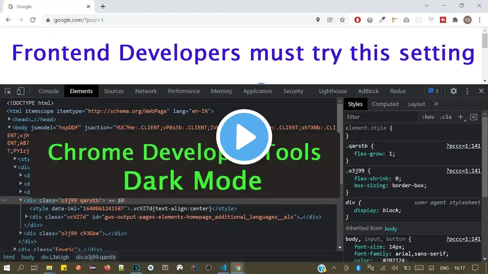The image size is (488, 274).
Task: Toggle the .cls class editor
Action: pyautogui.click(x=445, y=117)
